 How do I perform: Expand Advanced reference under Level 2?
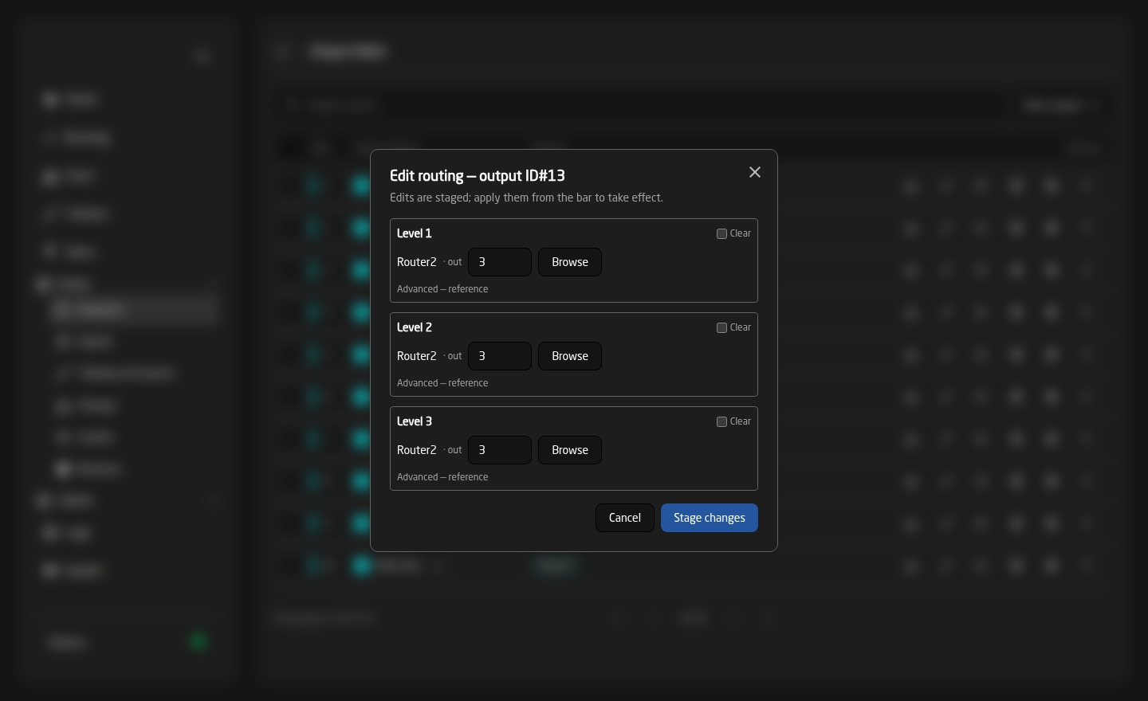[x=442, y=383]
